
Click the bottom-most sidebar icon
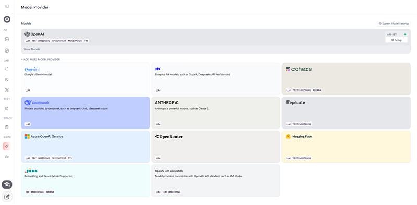[x=7, y=197]
